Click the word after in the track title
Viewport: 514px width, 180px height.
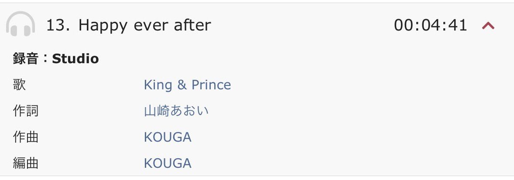(x=195, y=25)
